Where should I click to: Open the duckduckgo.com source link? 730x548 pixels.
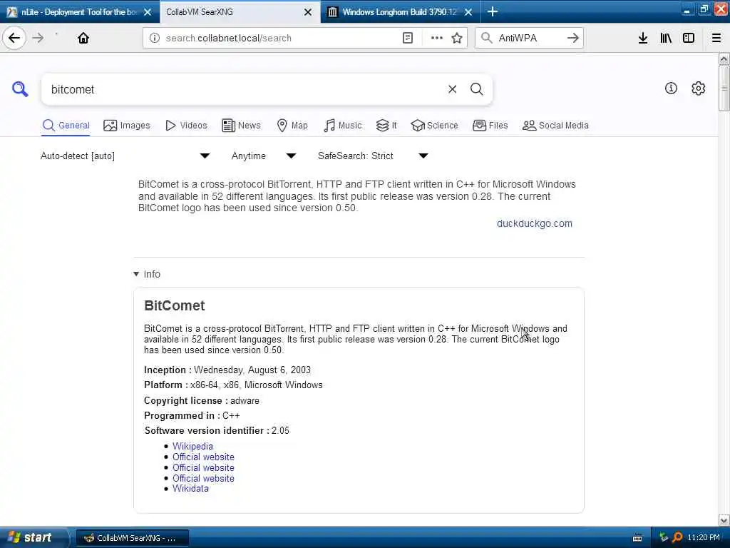(535, 223)
